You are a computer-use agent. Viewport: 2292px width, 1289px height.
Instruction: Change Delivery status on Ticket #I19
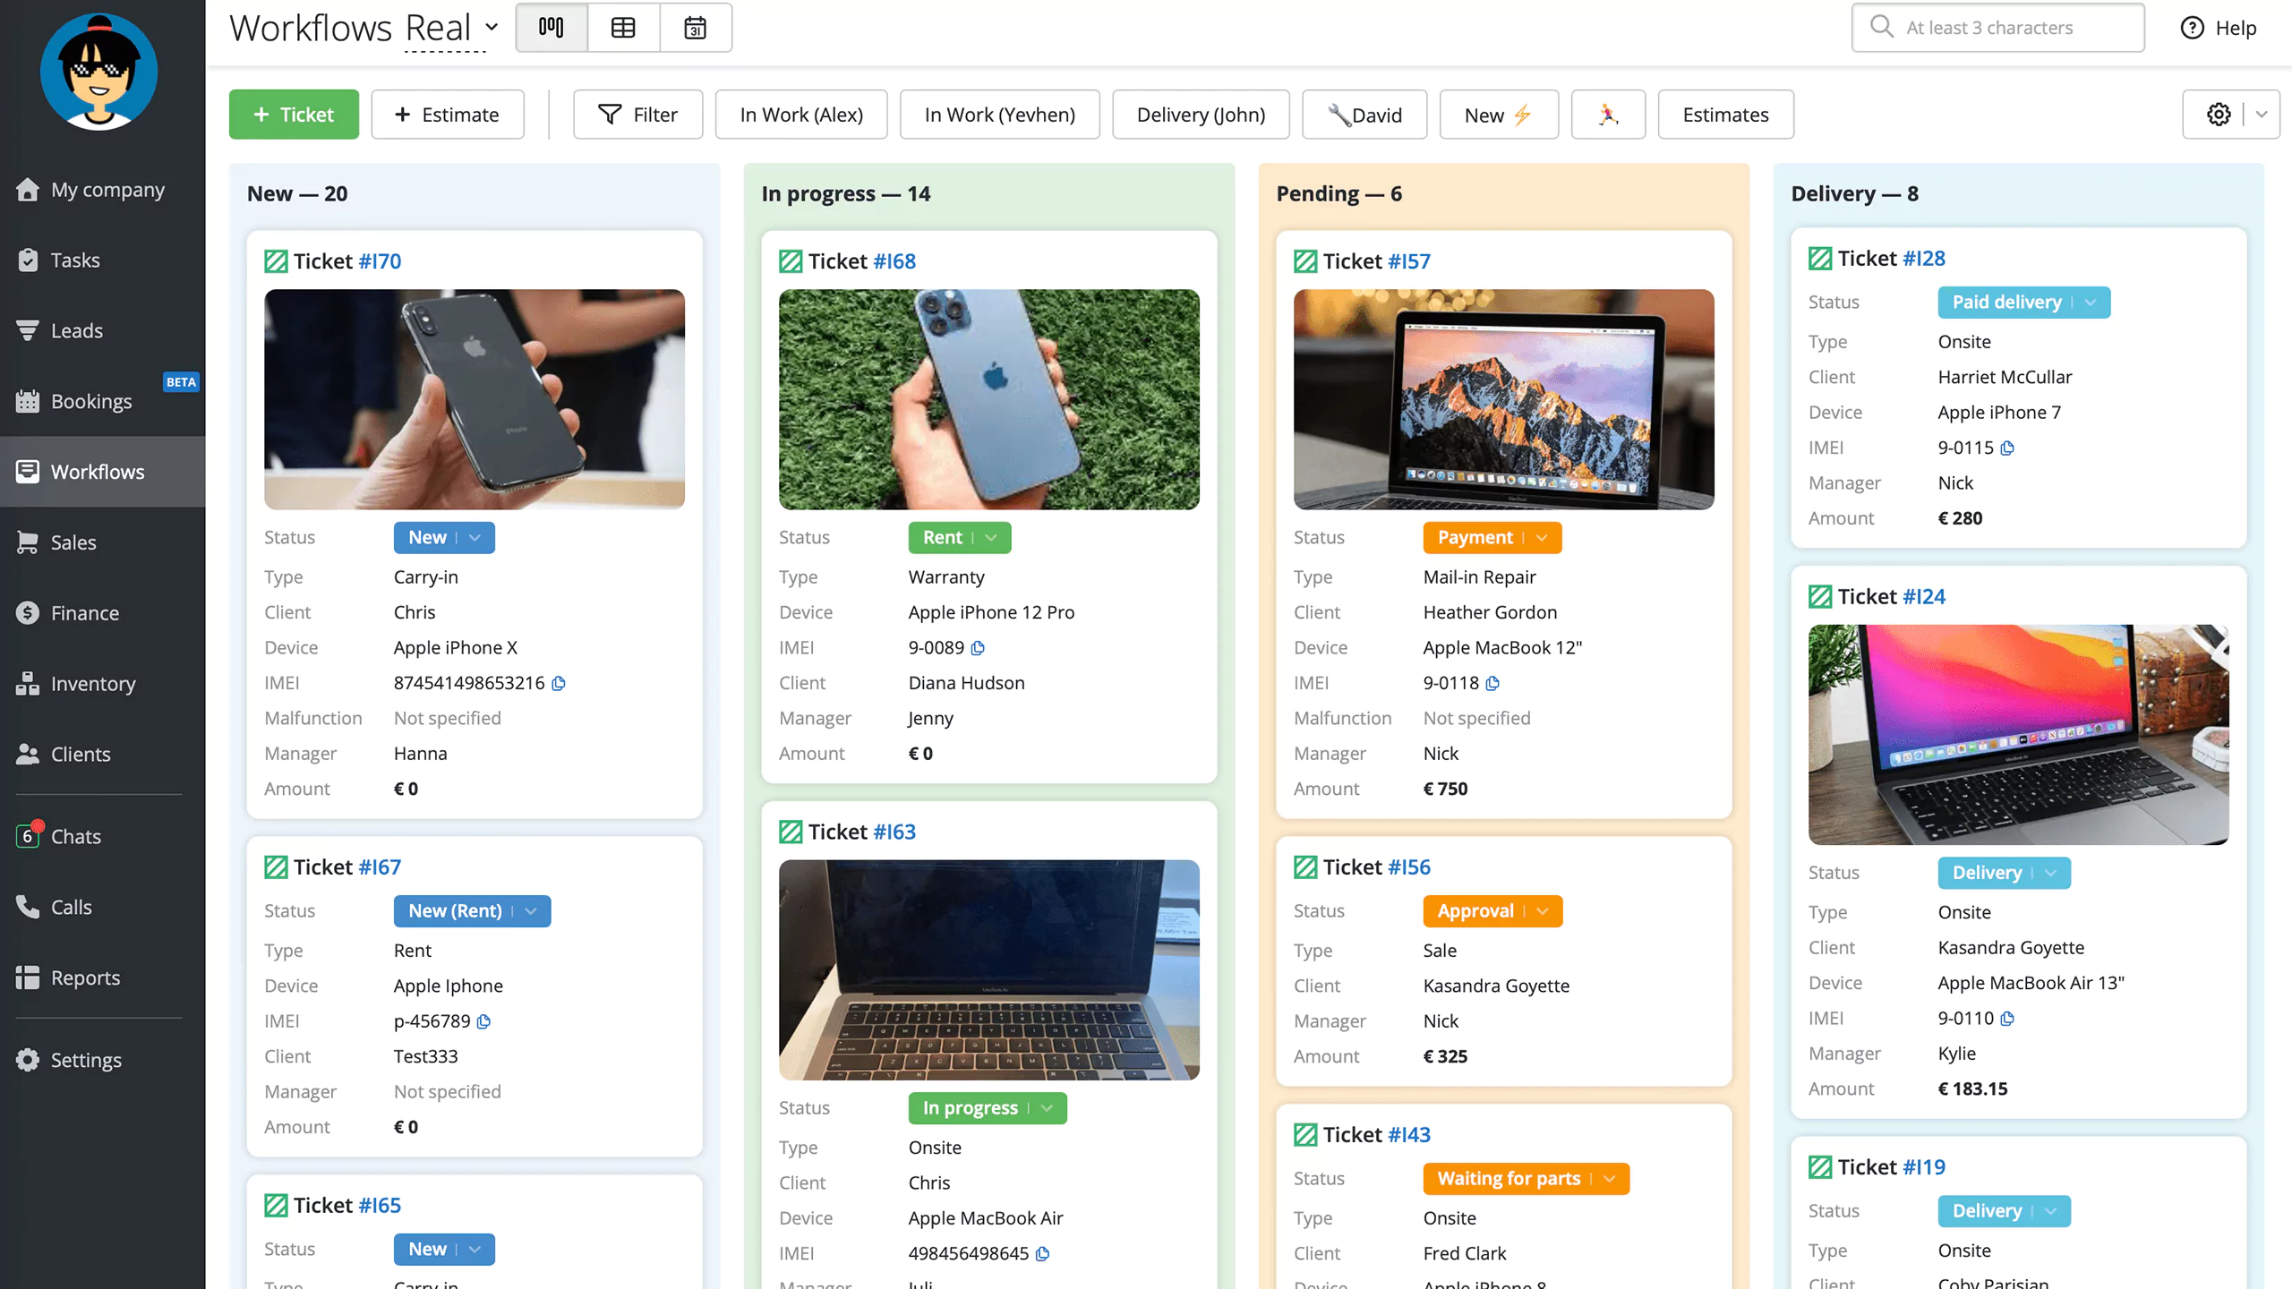[2004, 1211]
